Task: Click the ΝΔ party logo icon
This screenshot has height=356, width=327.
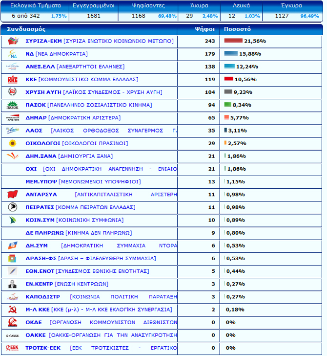Action: (x=13, y=54)
